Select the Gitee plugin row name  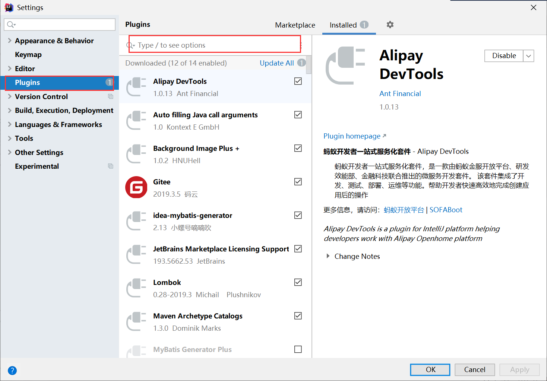tap(162, 182)
